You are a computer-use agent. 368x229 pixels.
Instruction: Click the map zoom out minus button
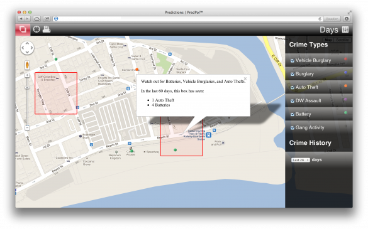tap(27, 128)
